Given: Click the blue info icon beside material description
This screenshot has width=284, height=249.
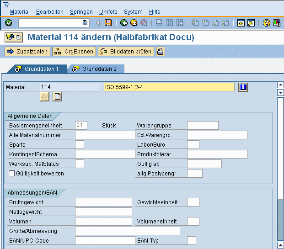Looking at the screenshot, I should 243,87.
